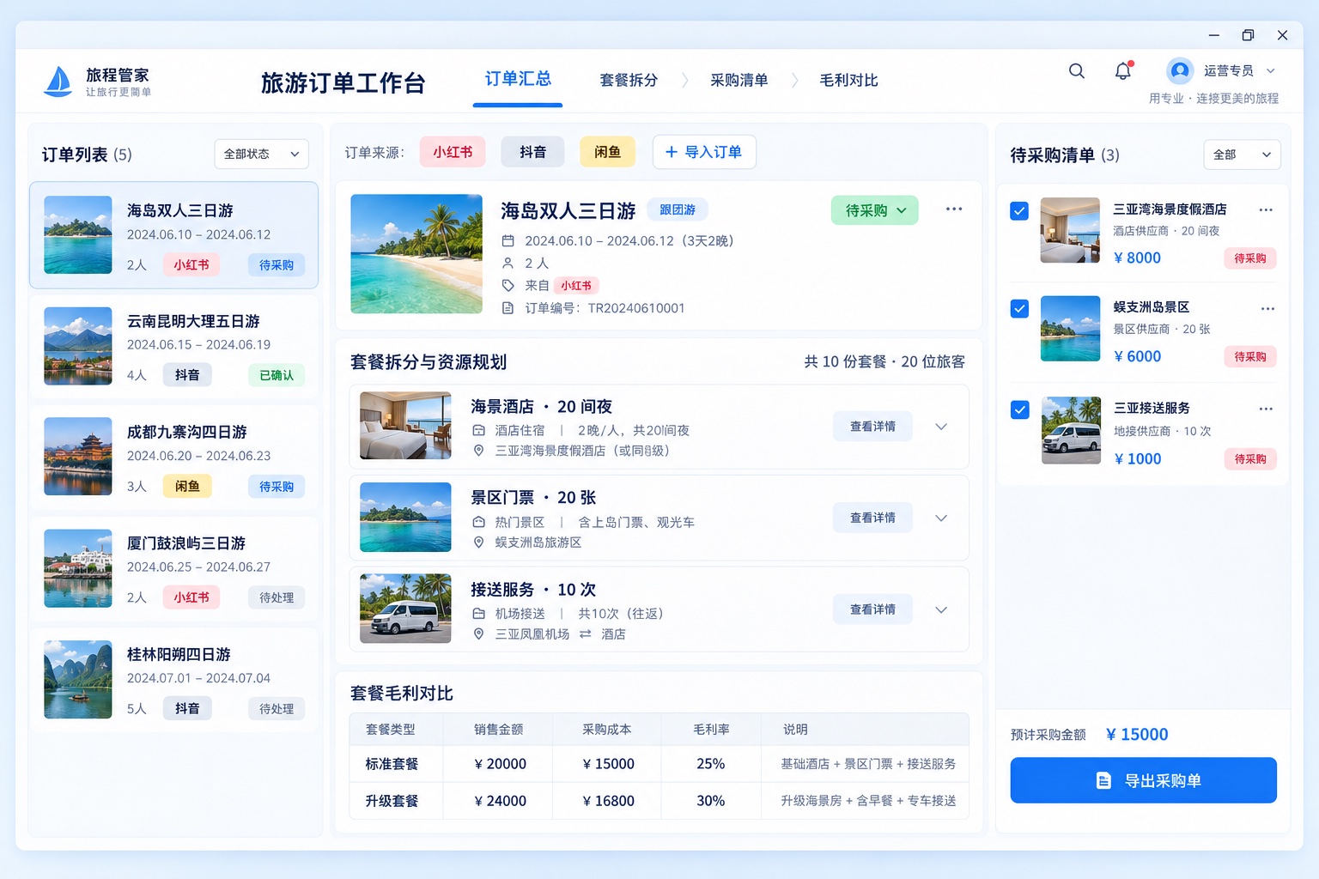
Task: Open the 运营专员 account menu arrow
Action: [1271, 71]
